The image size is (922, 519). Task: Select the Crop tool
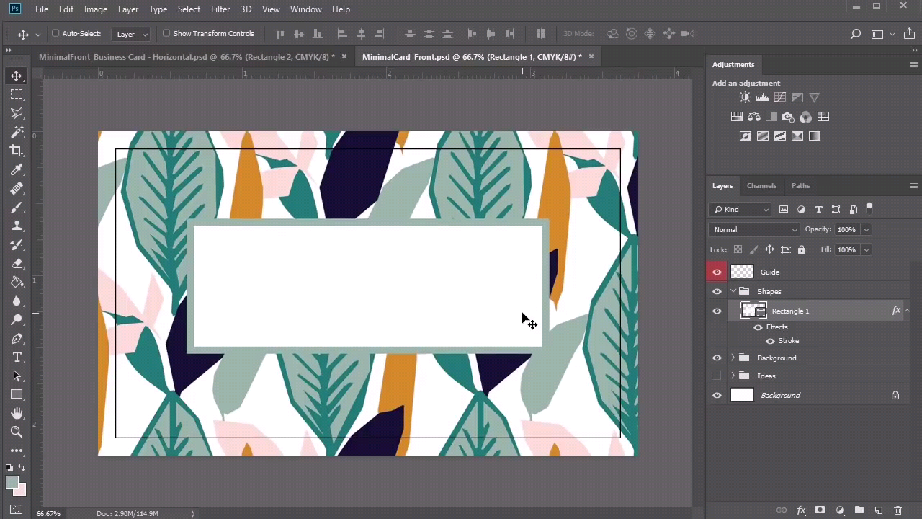point(17,151)
